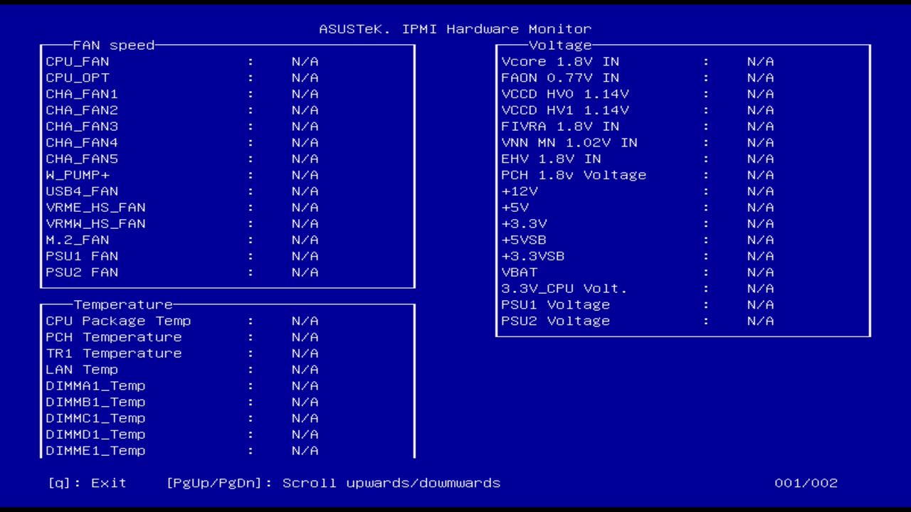Click the DIMMA1_Temp row

click(x=95, y=385)
